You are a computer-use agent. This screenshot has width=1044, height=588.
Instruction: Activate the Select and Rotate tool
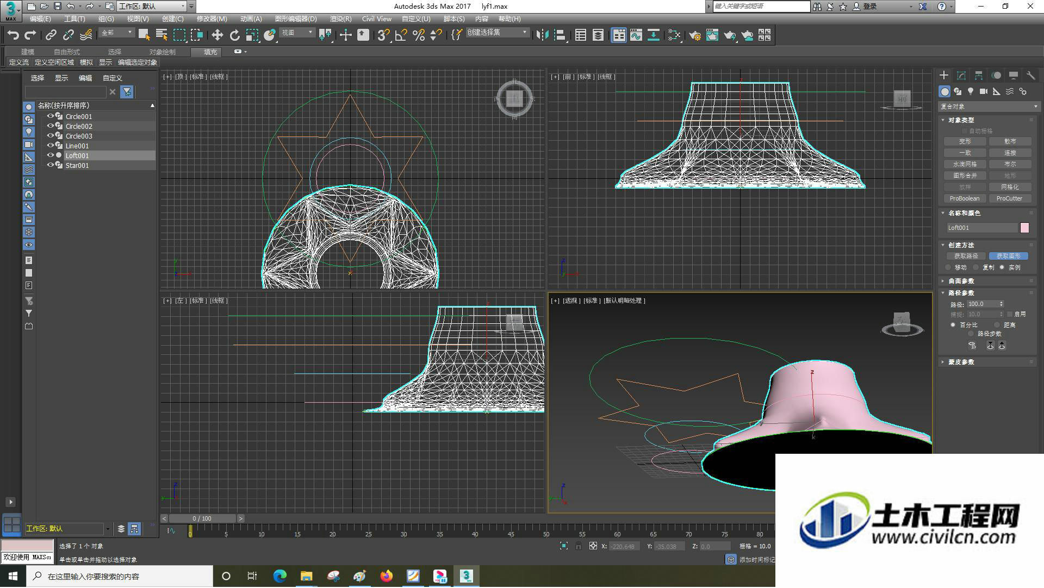(x=234, y=35)
